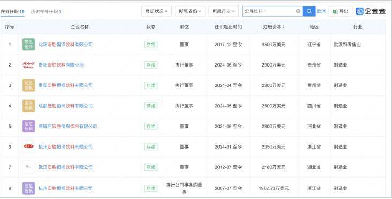Expand the 所属行业 filter dropdown

(223, 11)
